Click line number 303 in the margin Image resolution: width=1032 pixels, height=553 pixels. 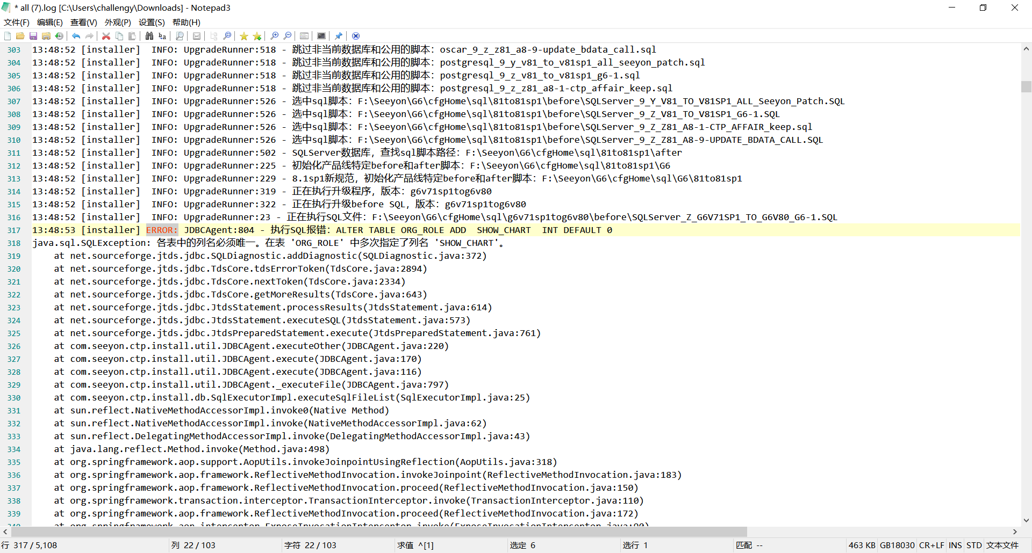click(14, 50)
